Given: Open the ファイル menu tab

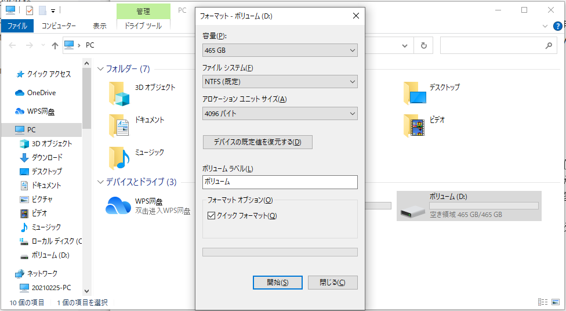Looking at the screenshot, I should click(17, 26).
